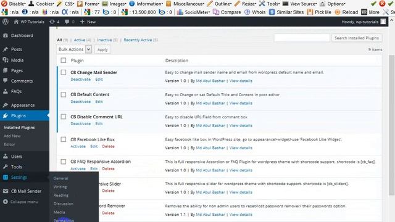Screen dimensions: 395x222
Task: Click the SocioMeter toolbar icon
Action: [180, 12]
